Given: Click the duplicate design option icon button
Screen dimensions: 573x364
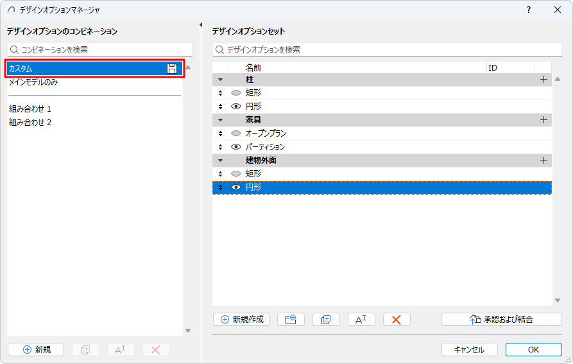Looking at the screenshot, I should click(x=326, y=320).
